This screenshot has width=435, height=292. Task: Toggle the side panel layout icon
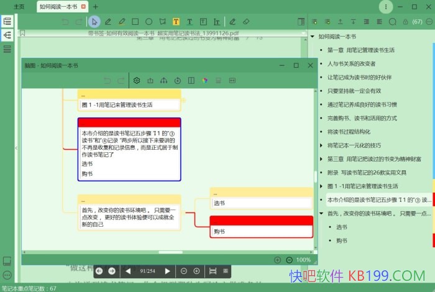tap(301, 22)
